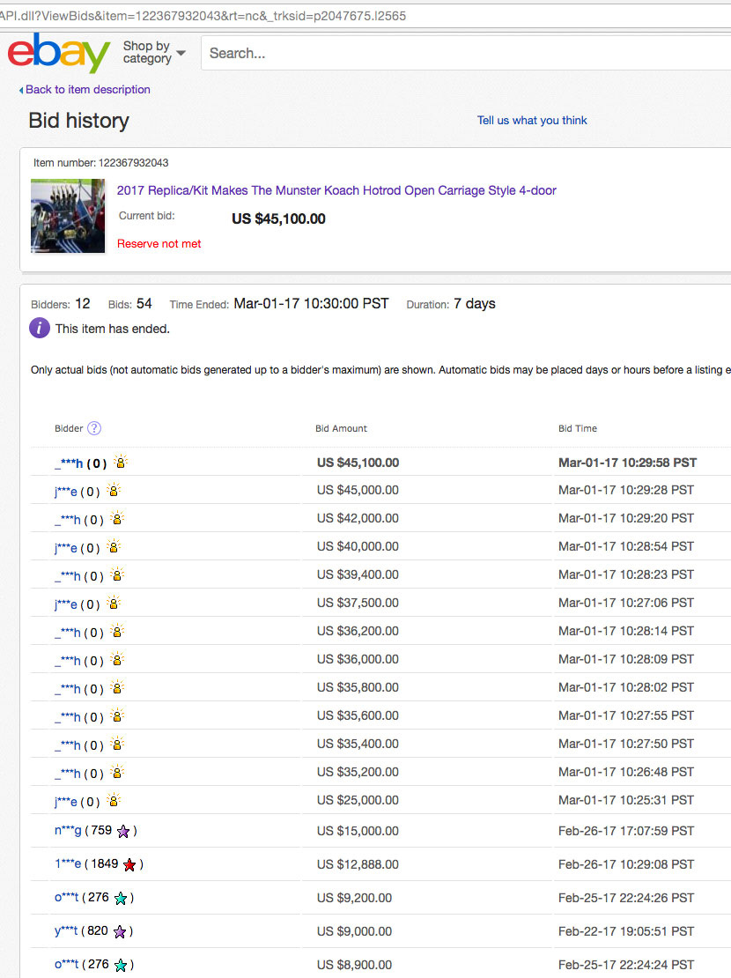Image resolution: width=731 pixels, height=978 pixels.
Task: Open bidder _***h on the $39,400.00 row
Action: pos(67,575)
